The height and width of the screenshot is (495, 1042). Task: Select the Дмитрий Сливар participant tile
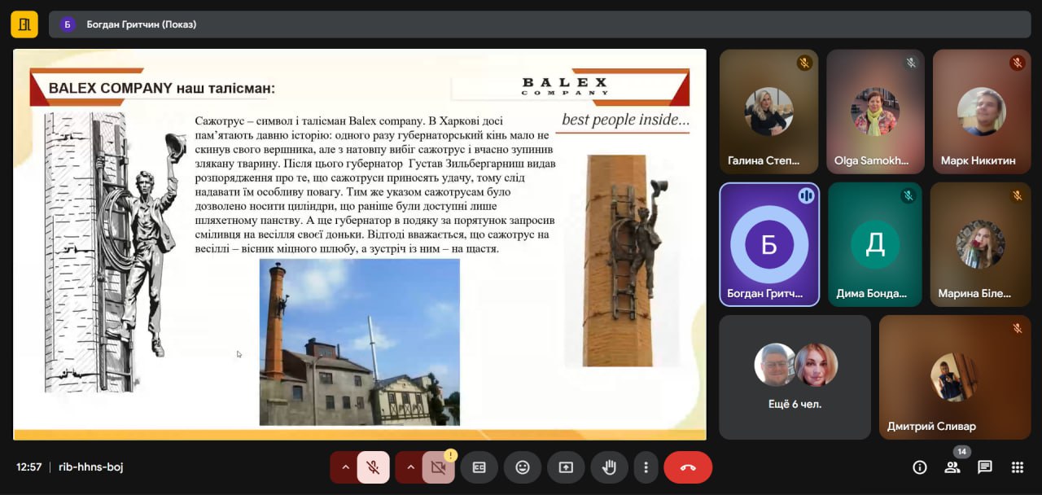click(955, 377)
